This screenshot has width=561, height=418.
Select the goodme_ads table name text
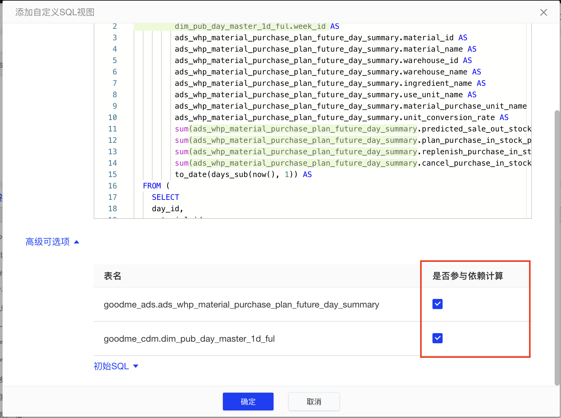[241, 304]
